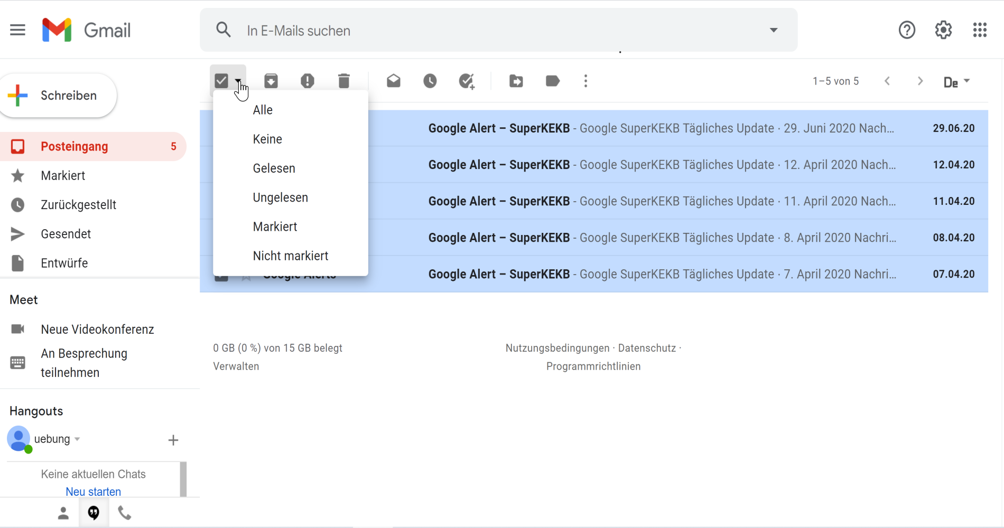The image size is (1004, 528).
Task: Choose Nicht markiert from selection menu
Action: (291, 256)
